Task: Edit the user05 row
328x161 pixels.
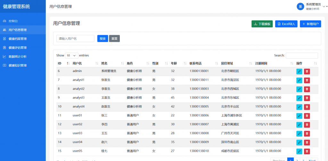Action: (x=299, y=151)
